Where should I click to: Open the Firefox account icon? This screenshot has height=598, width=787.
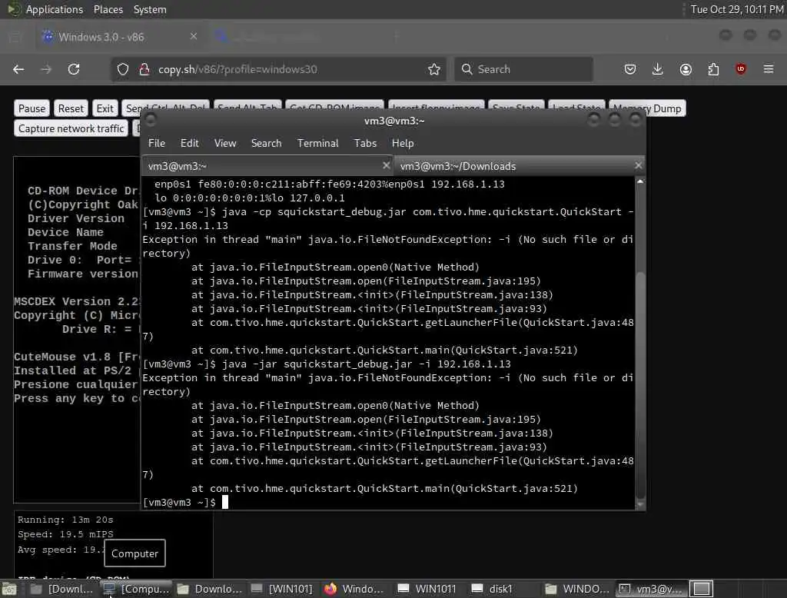point(686,69)
